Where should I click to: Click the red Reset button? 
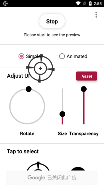pyautogui.click(x=87, y=76)
